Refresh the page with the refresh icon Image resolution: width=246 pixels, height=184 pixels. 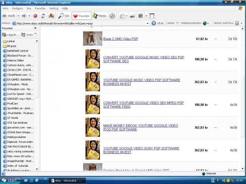click(x=43, y=16)
